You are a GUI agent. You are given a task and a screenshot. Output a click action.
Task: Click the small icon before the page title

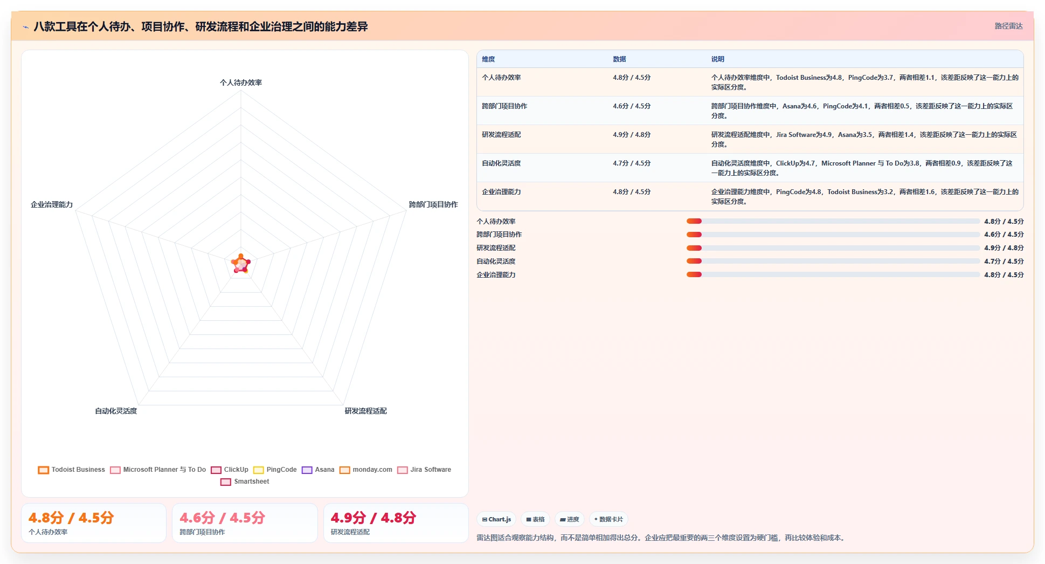pyautogui.click(x=25, y=26)
